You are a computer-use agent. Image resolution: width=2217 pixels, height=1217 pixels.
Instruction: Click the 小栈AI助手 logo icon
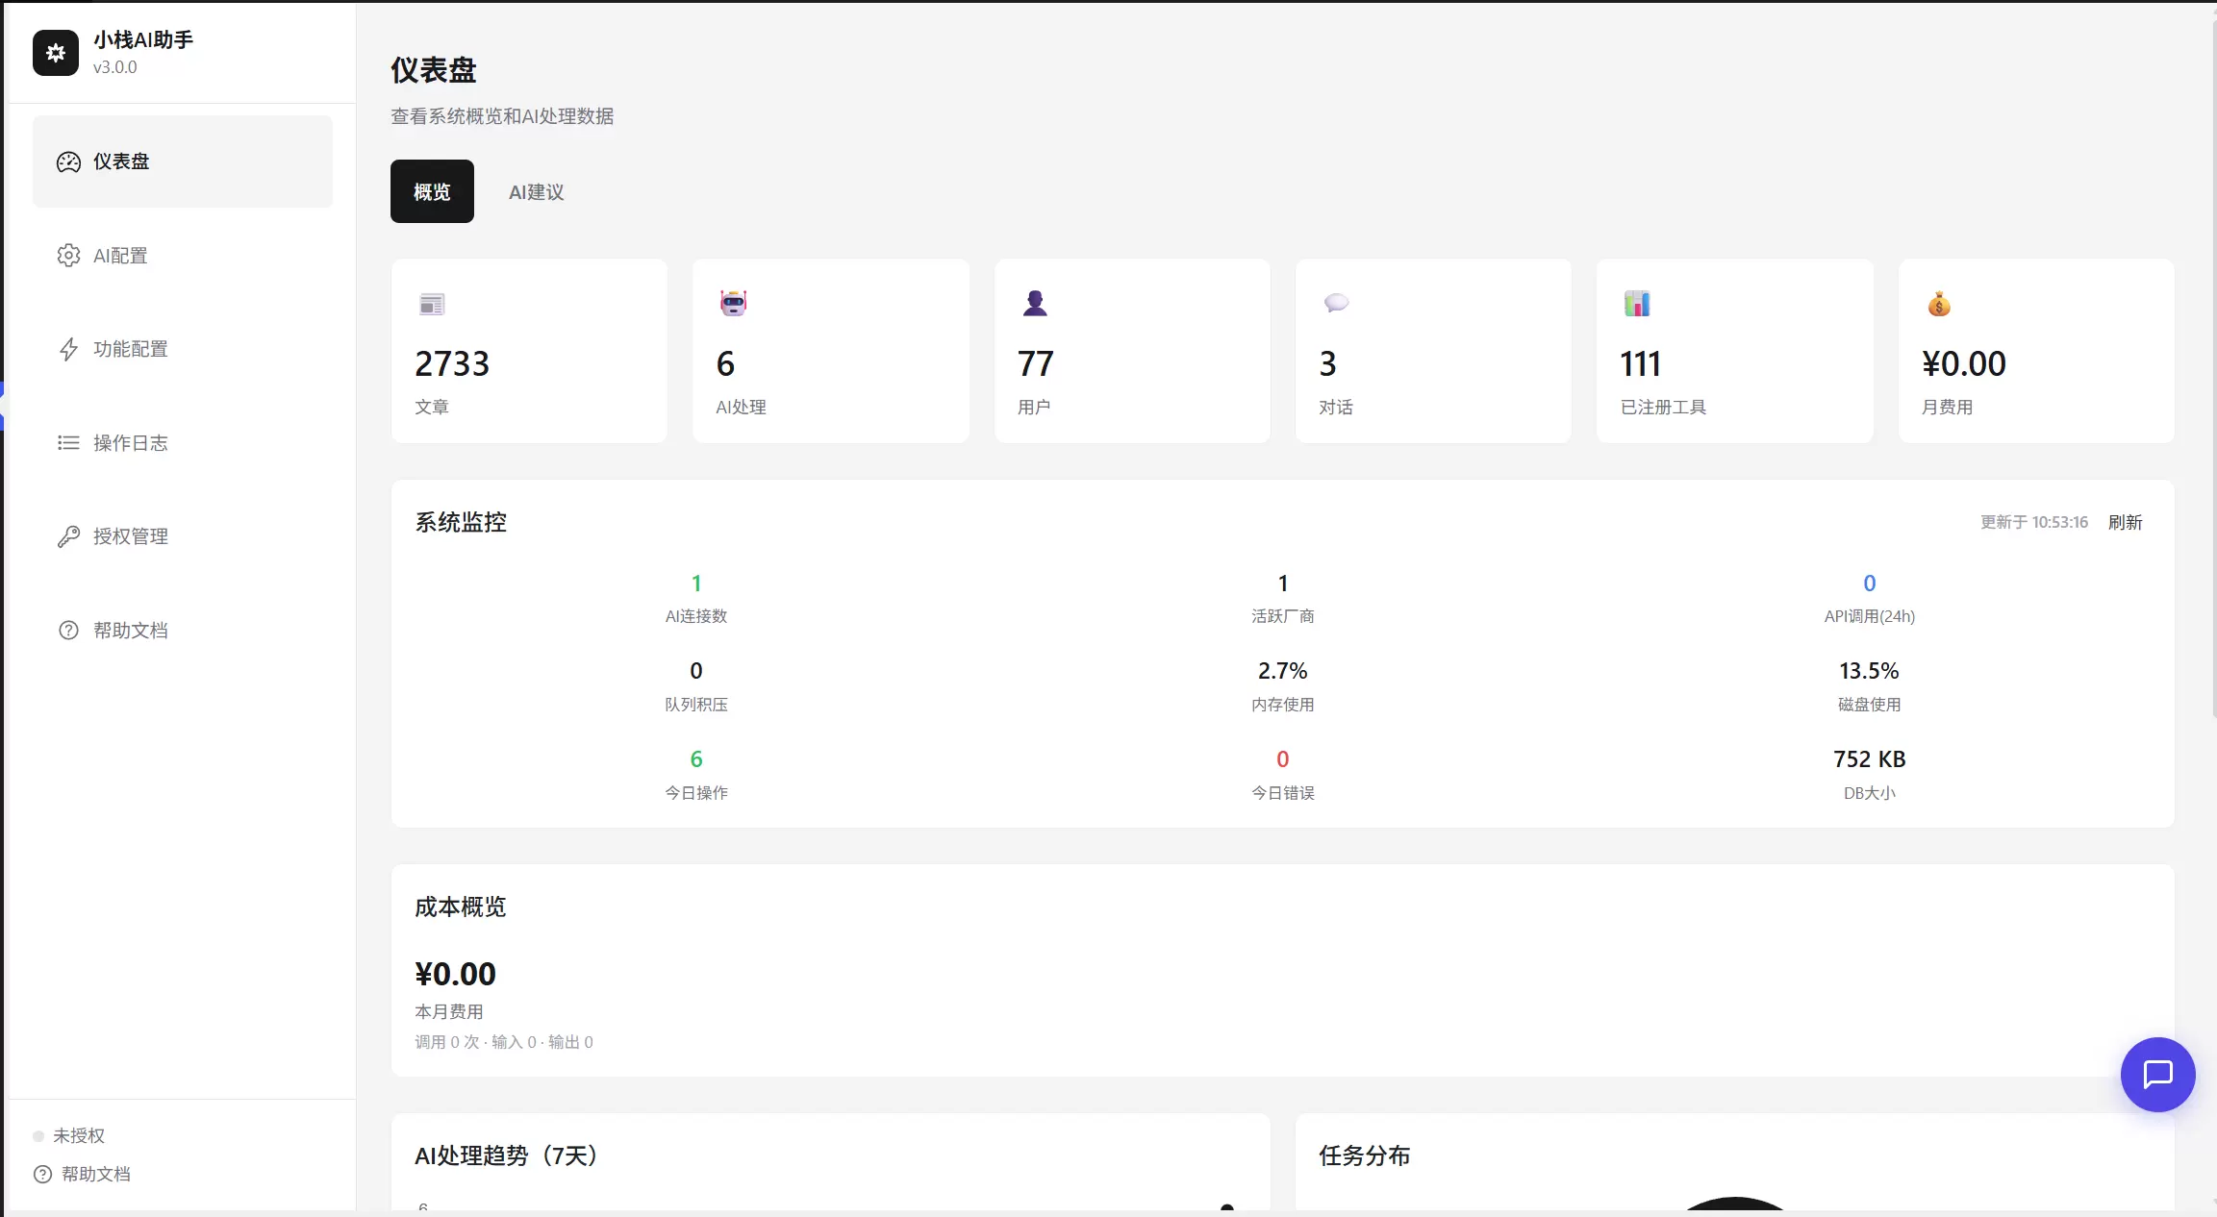coord(56,53)
